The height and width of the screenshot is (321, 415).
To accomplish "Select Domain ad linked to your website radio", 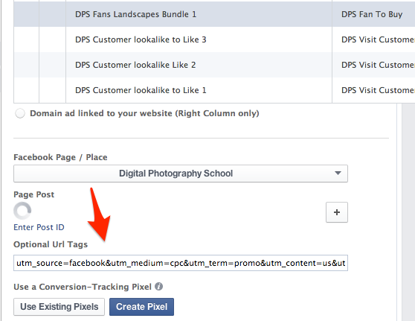I will pyautogui.click(x=20, y=113).
